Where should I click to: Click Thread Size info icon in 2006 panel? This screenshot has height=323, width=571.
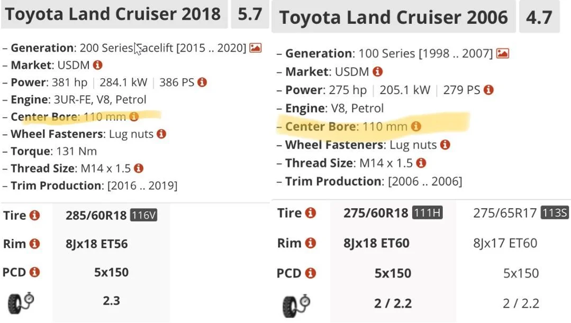pyautogui.click(x=421, y=163)
